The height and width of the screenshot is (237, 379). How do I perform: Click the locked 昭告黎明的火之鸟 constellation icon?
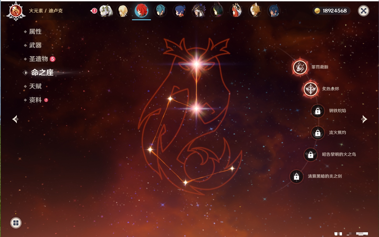click(310, 155)
